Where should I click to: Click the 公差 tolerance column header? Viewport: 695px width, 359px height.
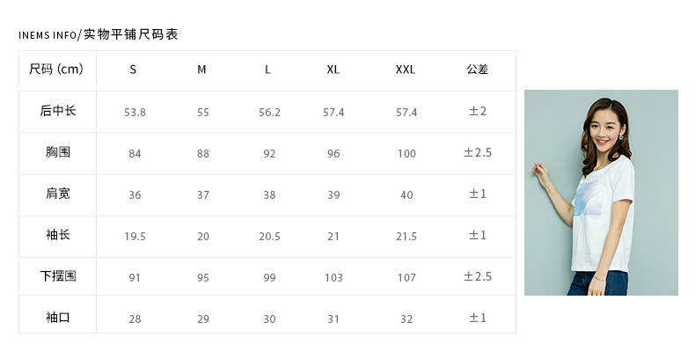click(x=478, y=70)
